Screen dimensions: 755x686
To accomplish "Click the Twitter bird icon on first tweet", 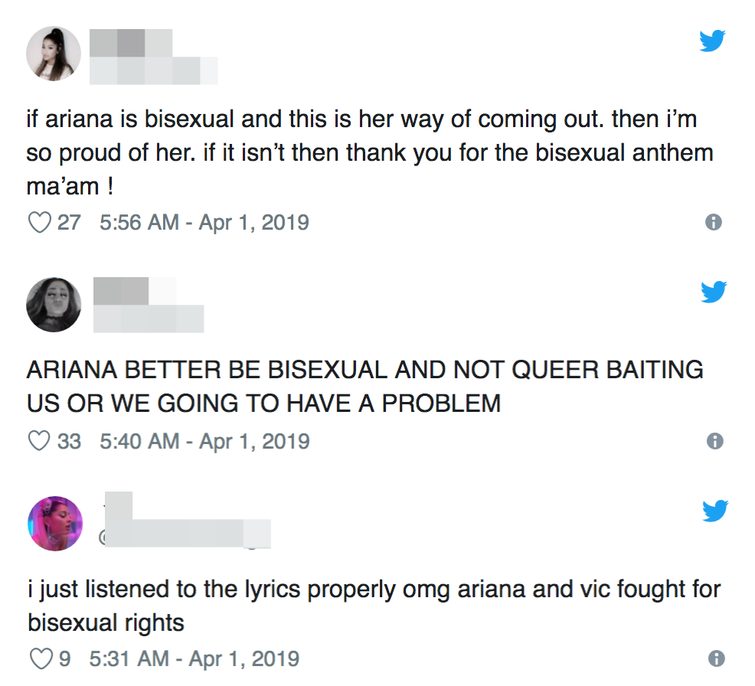I will pyautogui.click(x=713, y=41).
